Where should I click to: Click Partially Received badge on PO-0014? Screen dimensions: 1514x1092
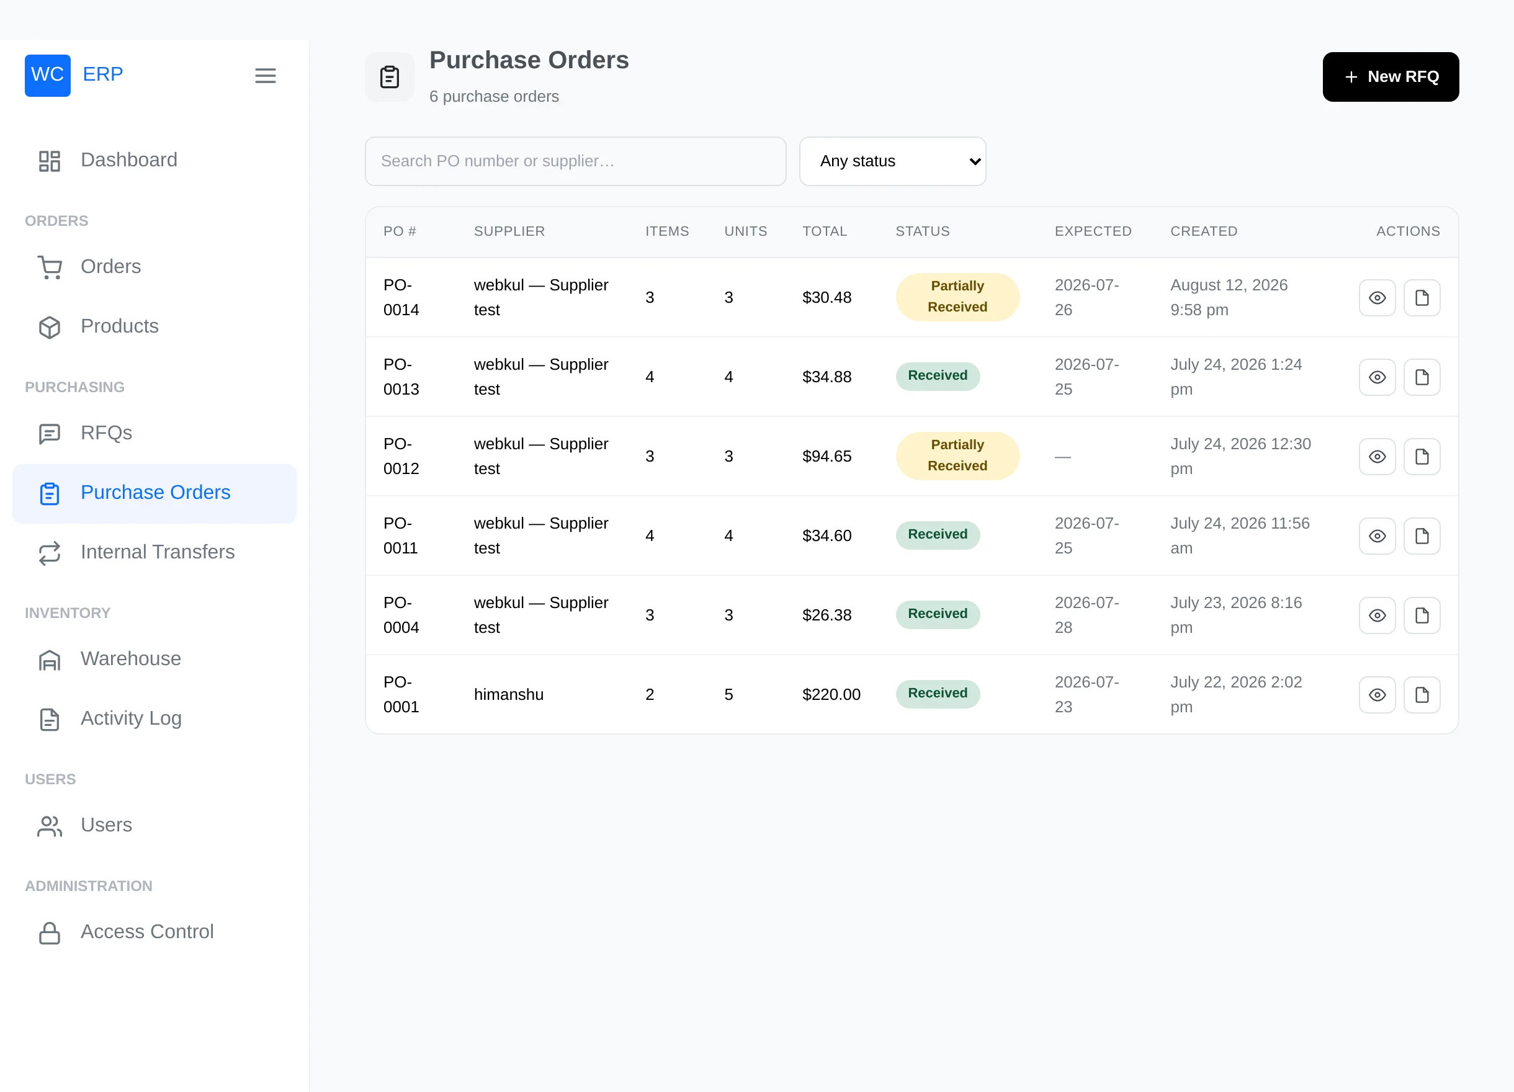click(957, 298)
